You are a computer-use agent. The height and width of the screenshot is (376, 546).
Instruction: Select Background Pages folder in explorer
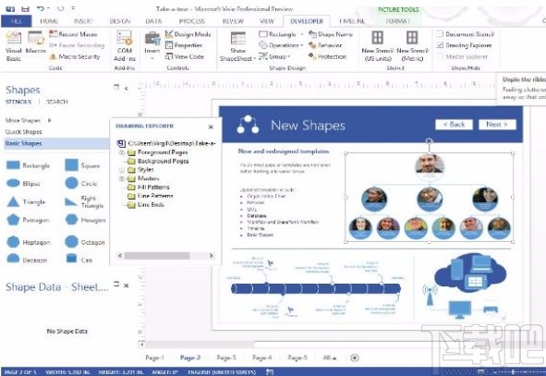[159, 161]
